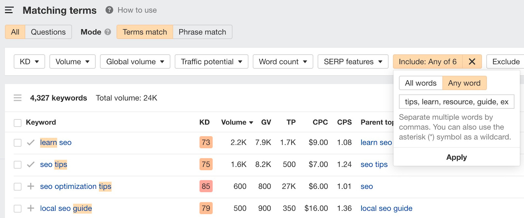The height and width of the screenshot is (218, 524).
Task: Click the list options icon beside 4,327 keywords
Action: (x=18, y=98)
